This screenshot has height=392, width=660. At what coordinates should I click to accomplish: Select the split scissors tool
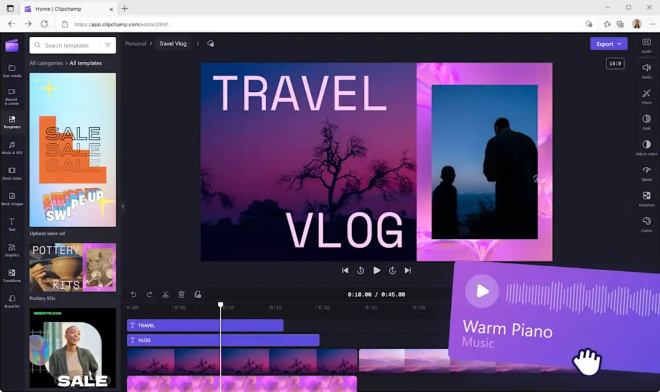[x=165, y=294]
